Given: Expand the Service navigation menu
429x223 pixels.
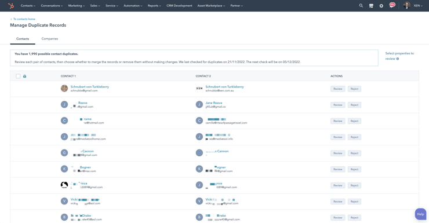Looking at the screenshot, I should click(x=112, y=5).
